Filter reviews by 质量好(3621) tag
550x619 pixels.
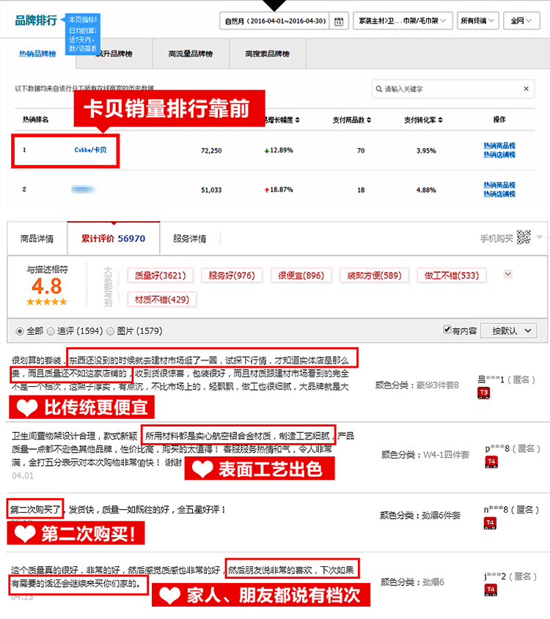coord(161,275)
